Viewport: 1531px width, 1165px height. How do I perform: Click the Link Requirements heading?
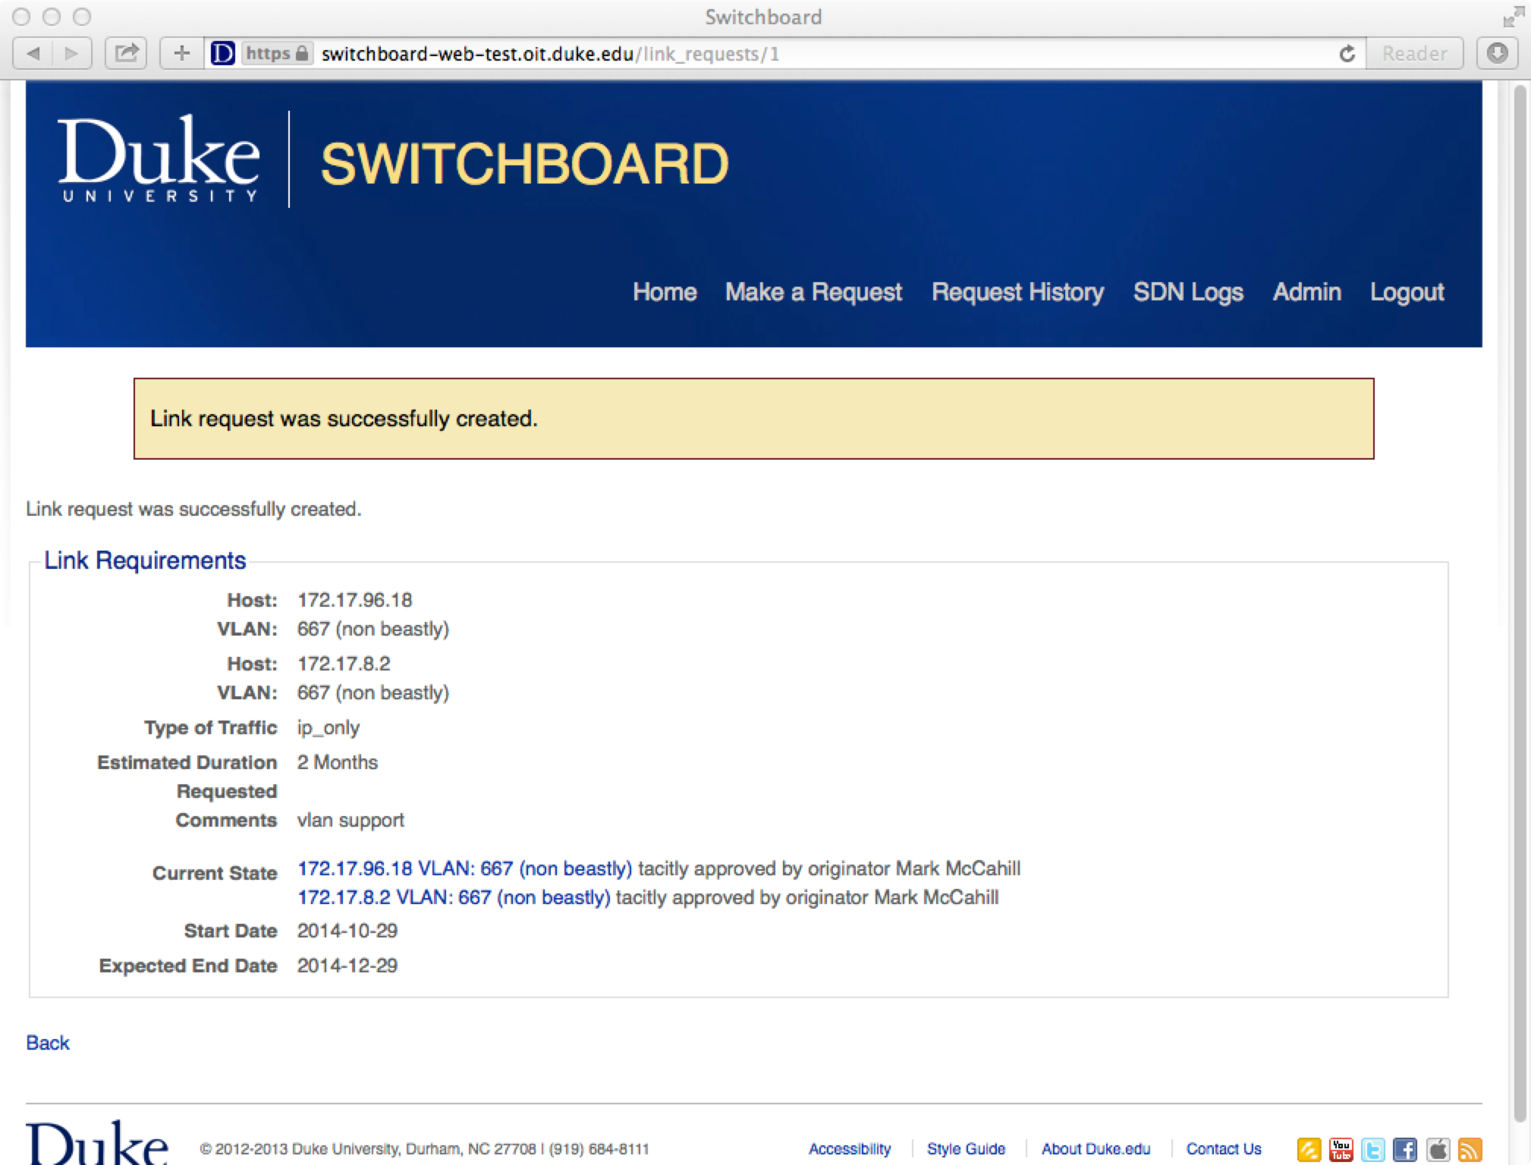tap(145, 561)
